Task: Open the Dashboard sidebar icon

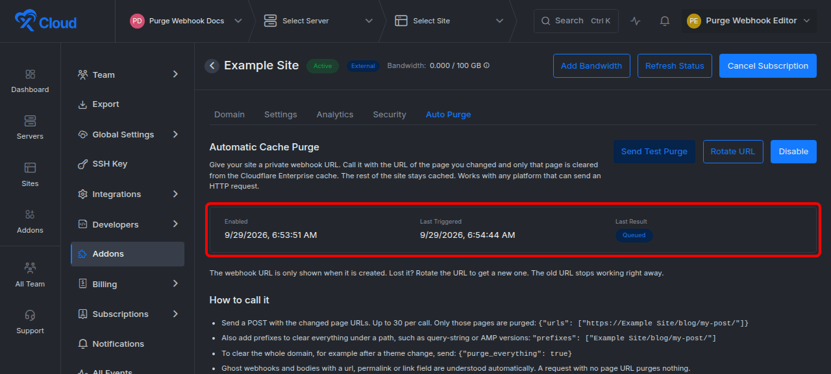Action: [30, 75]
